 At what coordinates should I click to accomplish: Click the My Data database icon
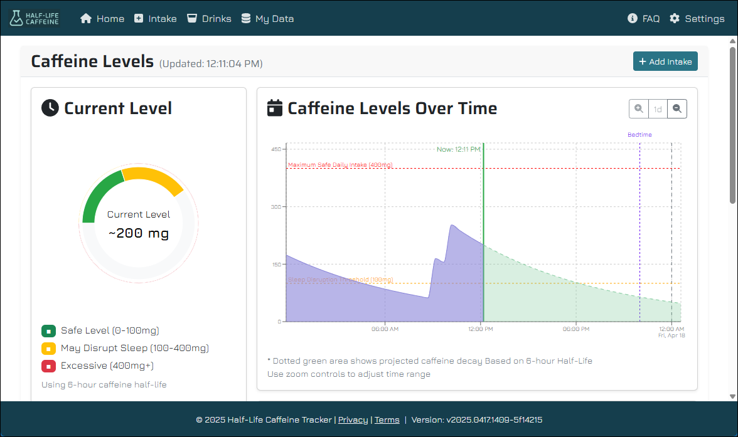pos(246,19)
